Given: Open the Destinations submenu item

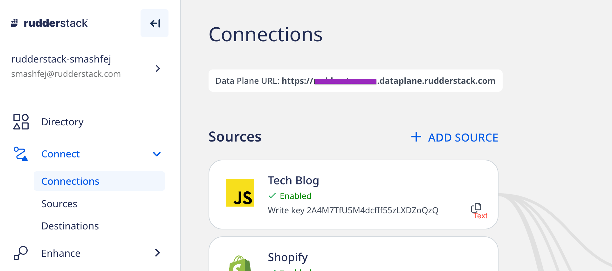Looking at the screenshot, I should click(70, 226).
